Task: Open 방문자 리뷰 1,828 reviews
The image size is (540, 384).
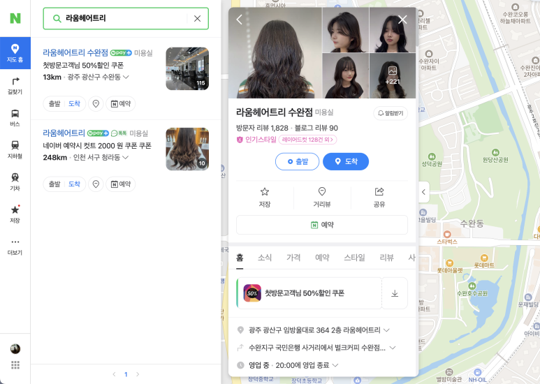Action: click(262, 128)
